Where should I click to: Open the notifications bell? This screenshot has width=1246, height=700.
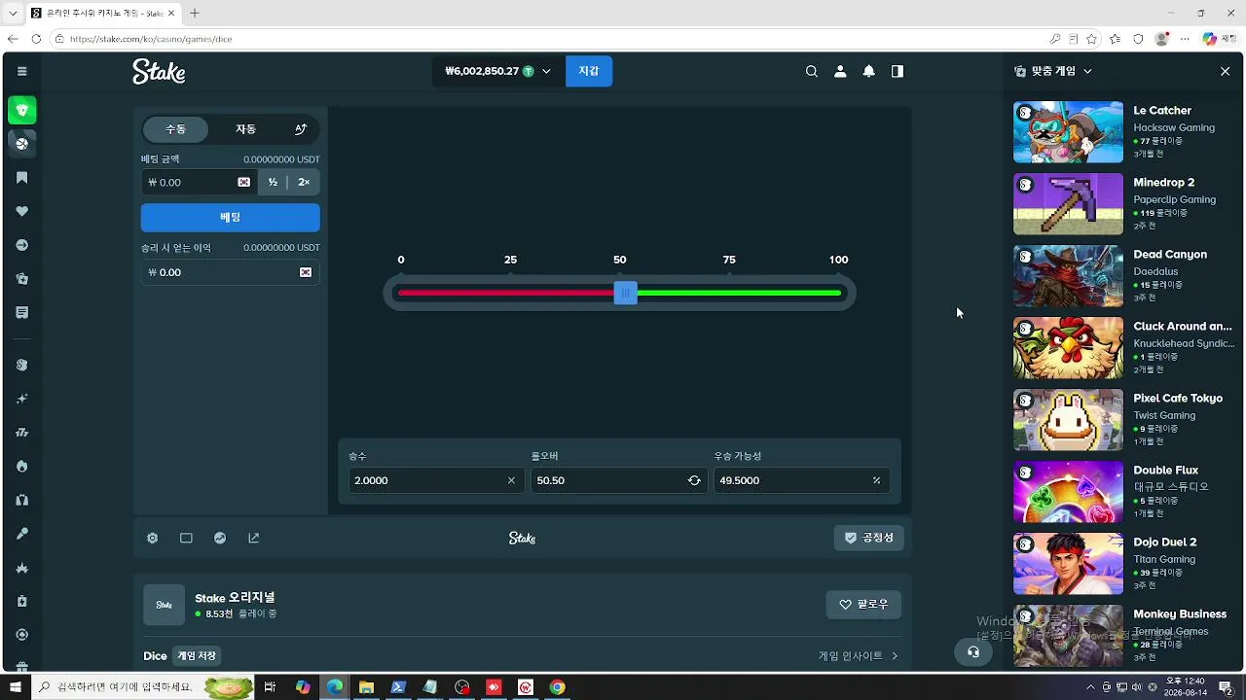pos(868,71)
